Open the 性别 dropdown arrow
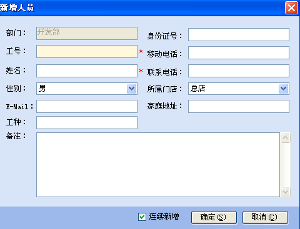This screenshot has width=300, height=229. click(x=131, y=89)
